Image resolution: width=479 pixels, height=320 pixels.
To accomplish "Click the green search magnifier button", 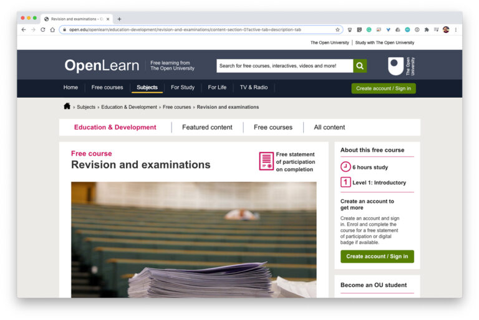I will (360, 66).
